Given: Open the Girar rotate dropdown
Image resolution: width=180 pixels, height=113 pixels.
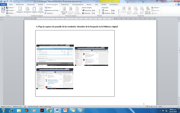Looking at the screenshot, I should point(155,13).
